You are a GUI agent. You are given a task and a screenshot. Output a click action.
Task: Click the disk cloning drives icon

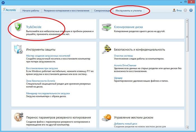point(106,27)
